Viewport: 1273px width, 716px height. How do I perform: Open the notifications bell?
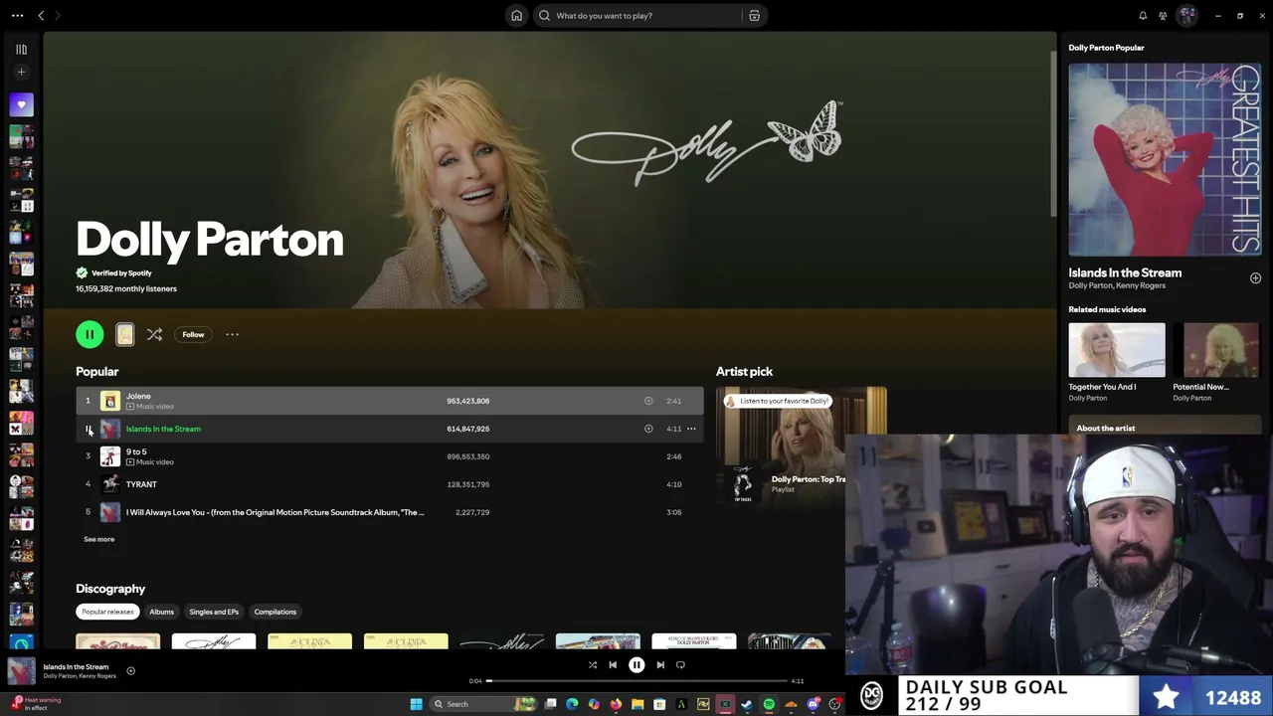click(x=1143, y=16)
